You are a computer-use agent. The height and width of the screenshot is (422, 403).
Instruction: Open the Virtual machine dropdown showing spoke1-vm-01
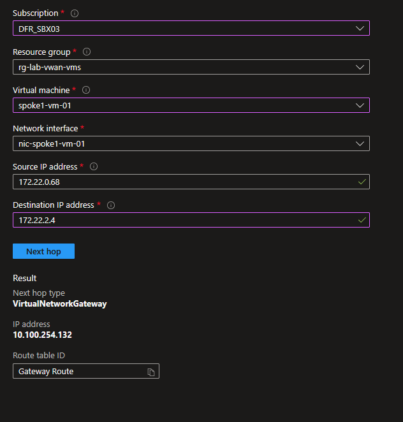[x=191, y=105]
